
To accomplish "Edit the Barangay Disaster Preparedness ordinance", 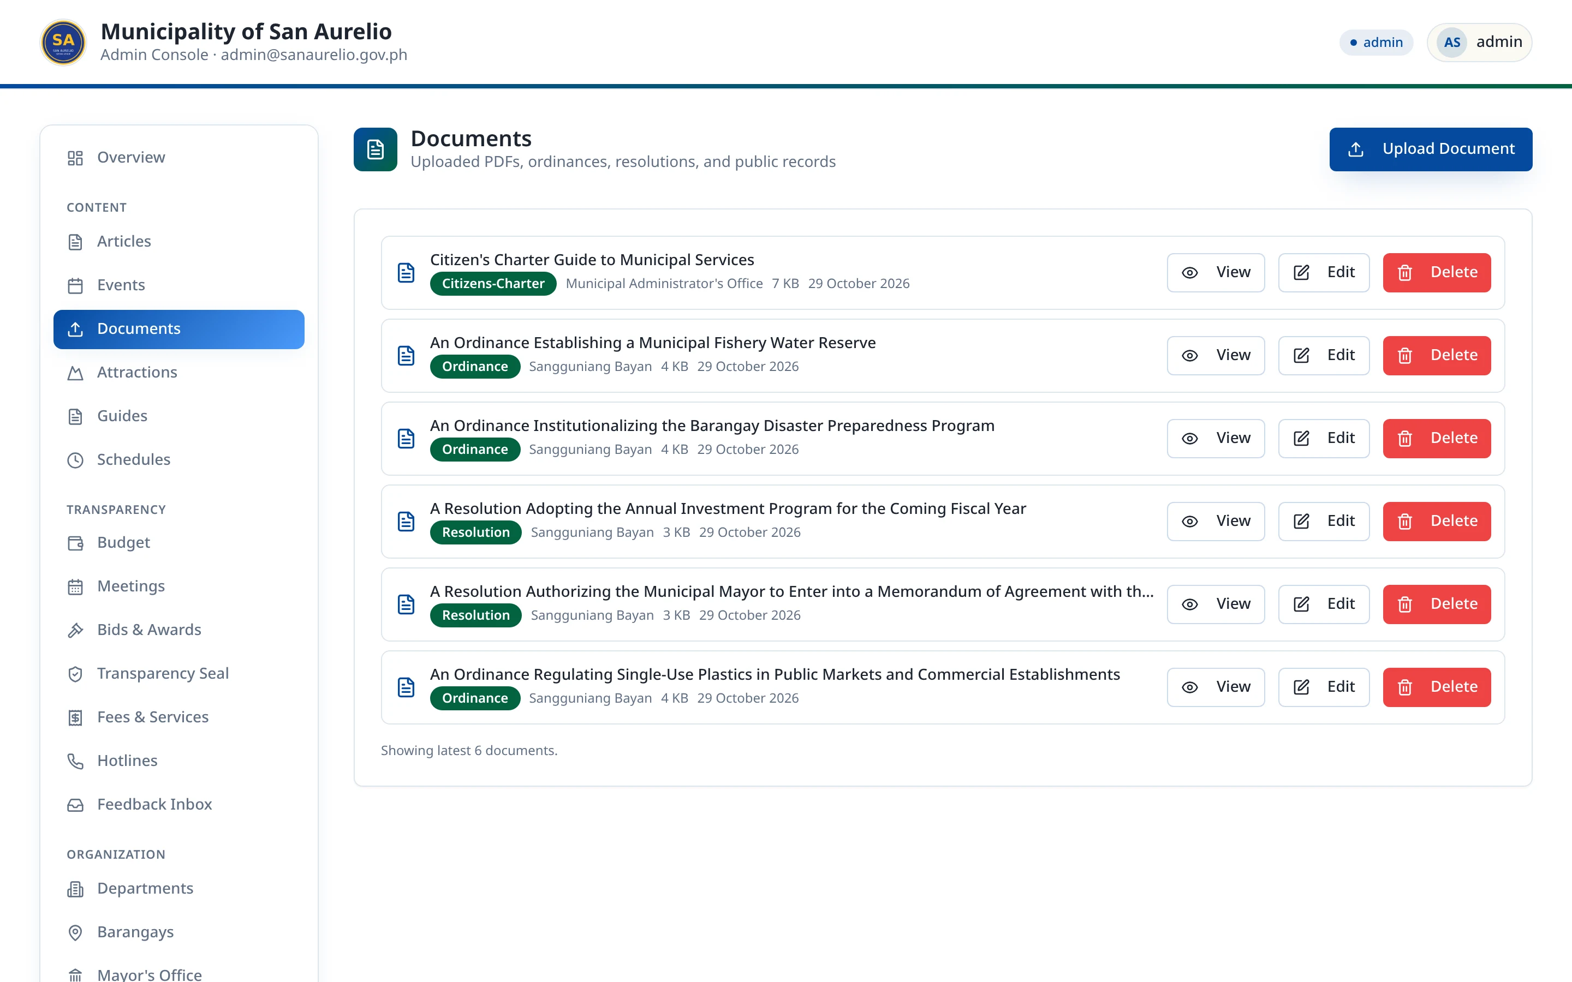I will pyautogui.click(x=1323, y=439).
